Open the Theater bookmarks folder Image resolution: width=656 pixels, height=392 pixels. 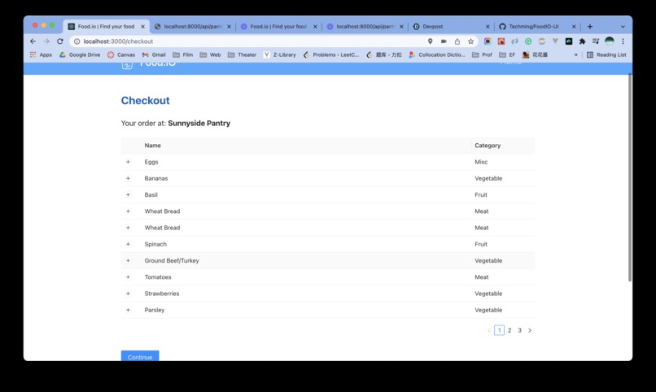point(242,54)
